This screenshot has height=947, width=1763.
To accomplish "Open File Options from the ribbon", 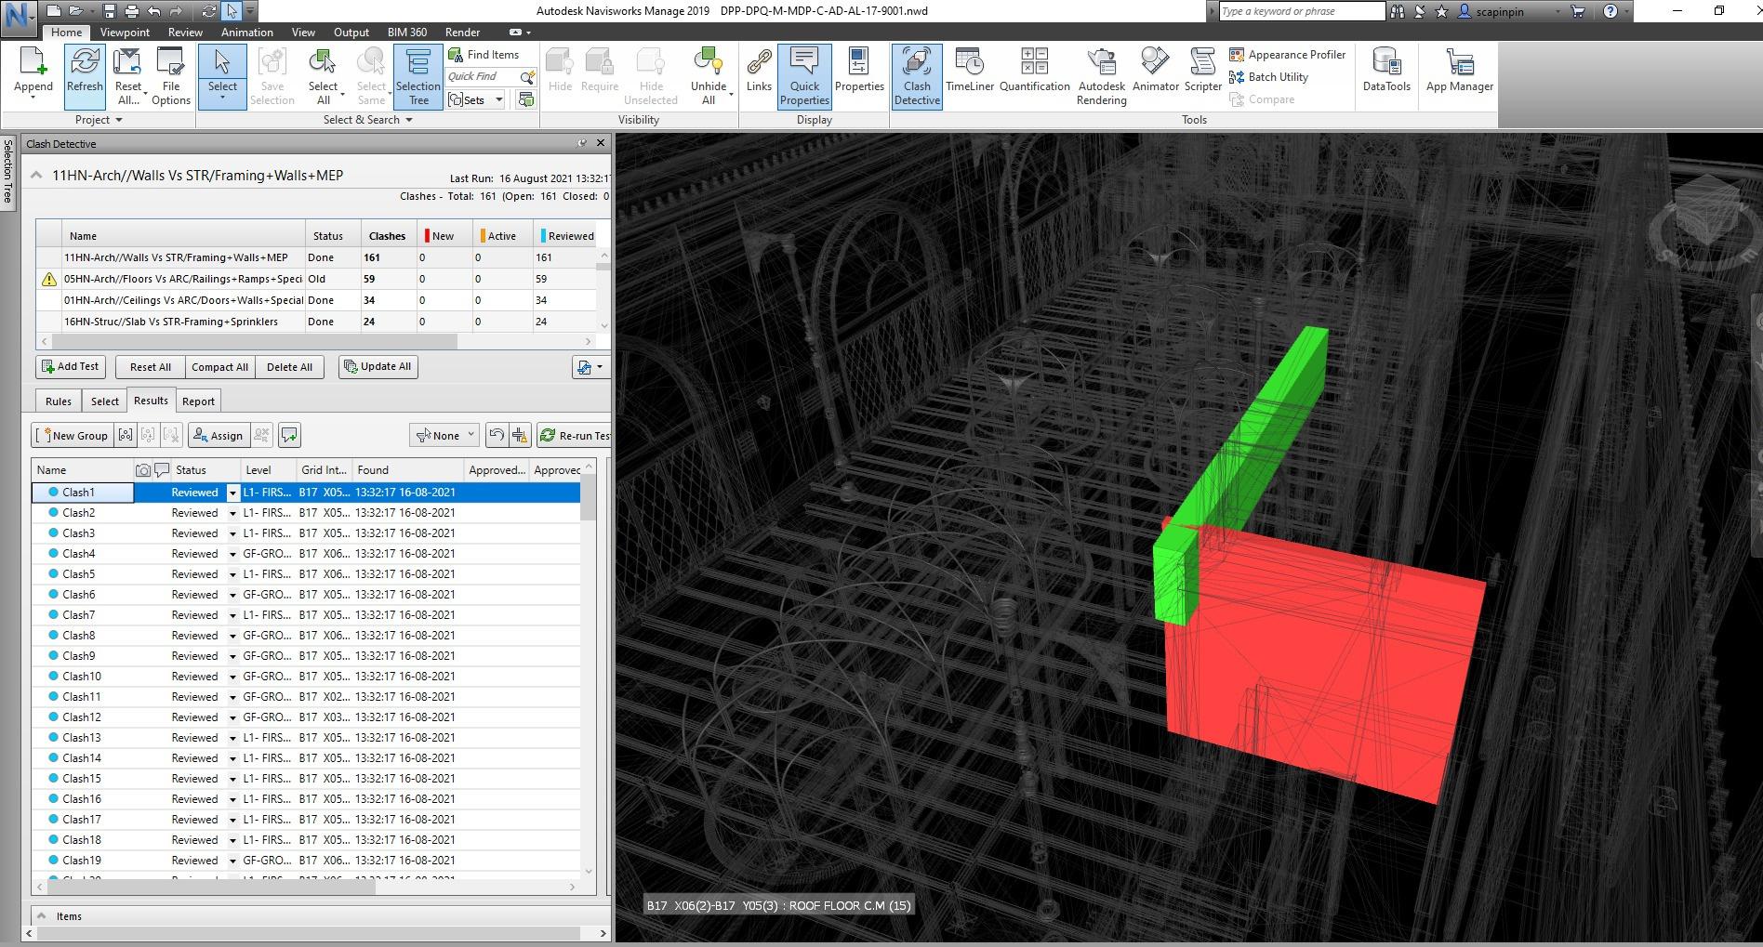I will [x=171, y=74].
